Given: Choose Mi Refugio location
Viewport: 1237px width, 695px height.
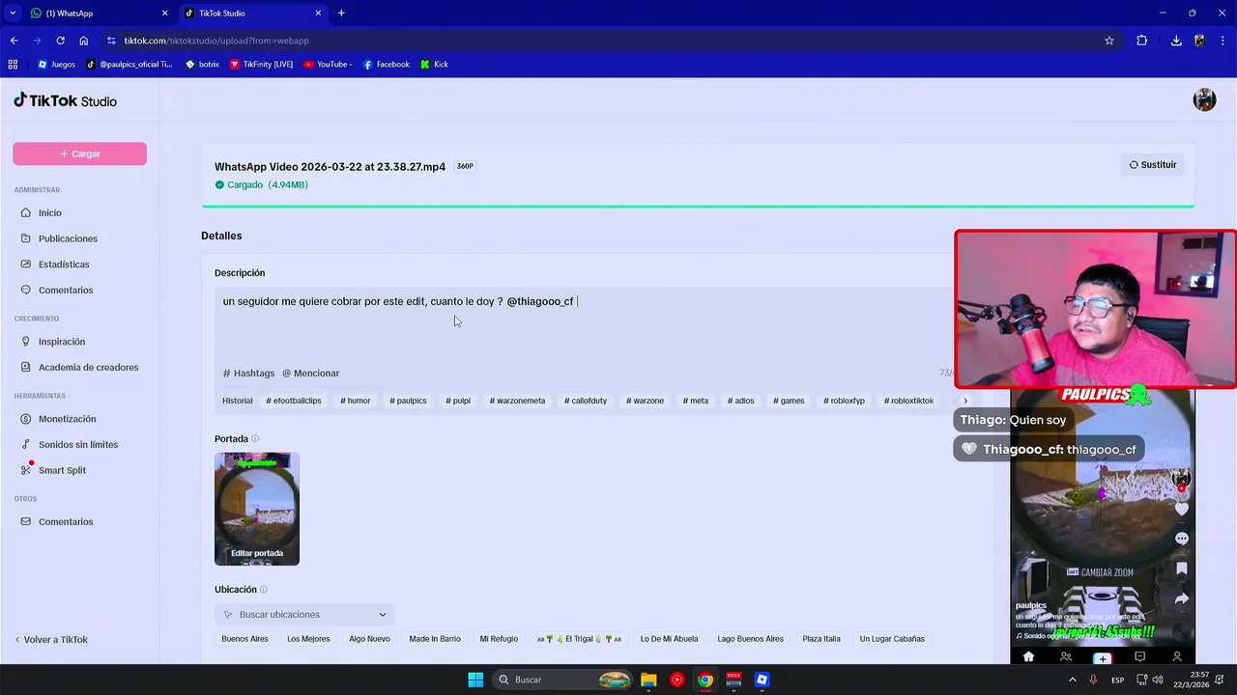Looking at the screenshot, I should coord(499,639).
